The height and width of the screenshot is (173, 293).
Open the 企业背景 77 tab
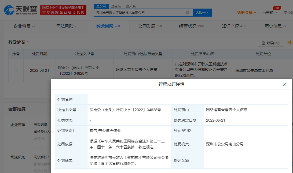click(24, 26)
